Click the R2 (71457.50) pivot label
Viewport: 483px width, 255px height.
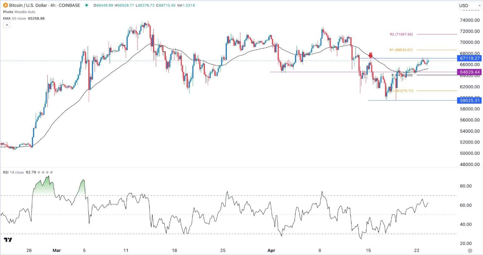[401, 34]
